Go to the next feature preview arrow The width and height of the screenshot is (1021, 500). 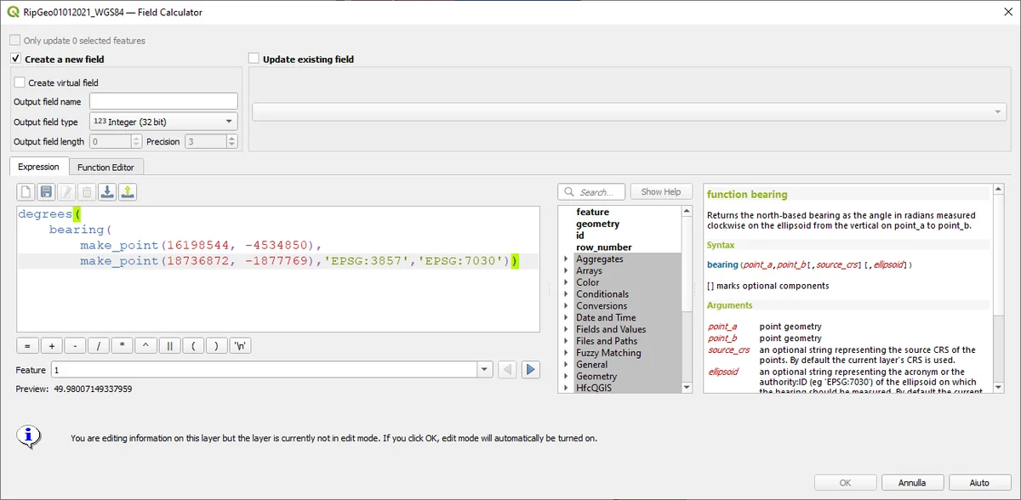click(x=531, y=370)
